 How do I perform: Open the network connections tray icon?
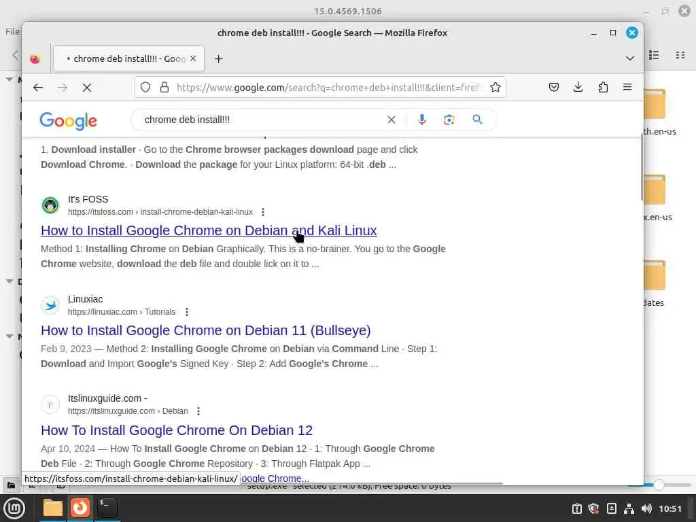pos(629,508)
